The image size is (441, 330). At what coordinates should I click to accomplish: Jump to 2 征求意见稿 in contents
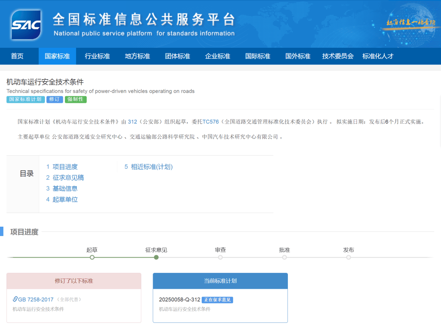(65, 178)
